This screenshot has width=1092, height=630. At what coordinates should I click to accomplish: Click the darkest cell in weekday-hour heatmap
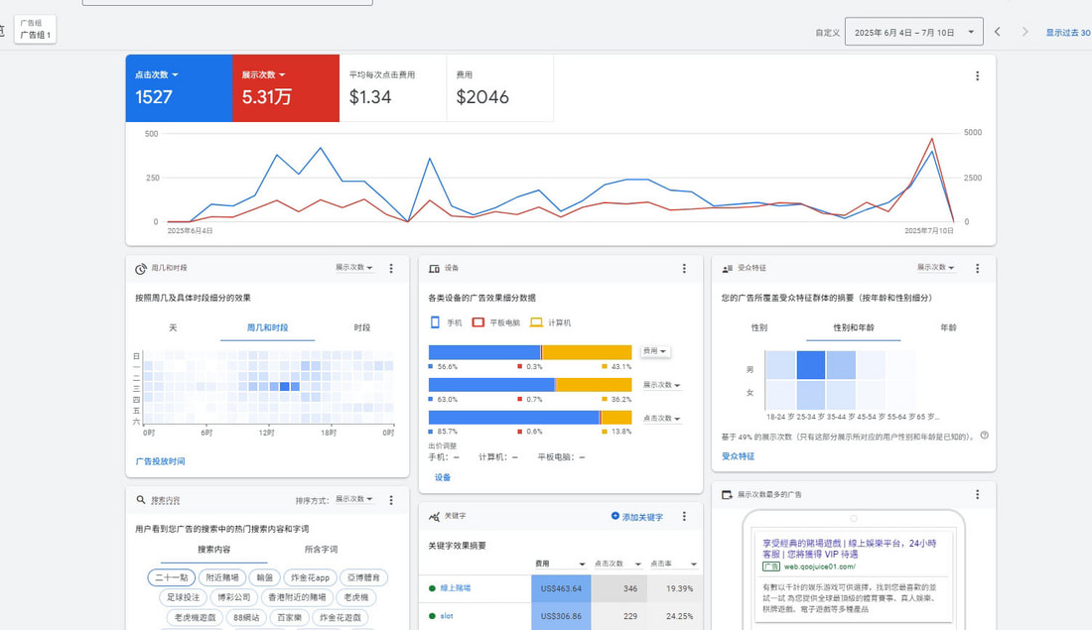click(x=284, y=386)
